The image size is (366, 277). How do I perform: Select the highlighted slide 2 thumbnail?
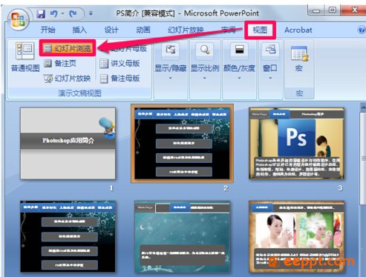coord(182,143)
